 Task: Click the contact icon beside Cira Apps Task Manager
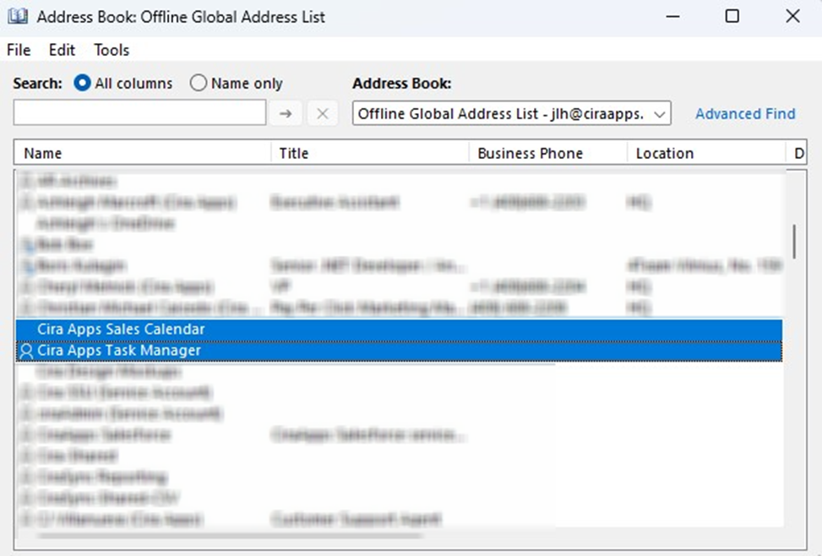coord(25,351)
